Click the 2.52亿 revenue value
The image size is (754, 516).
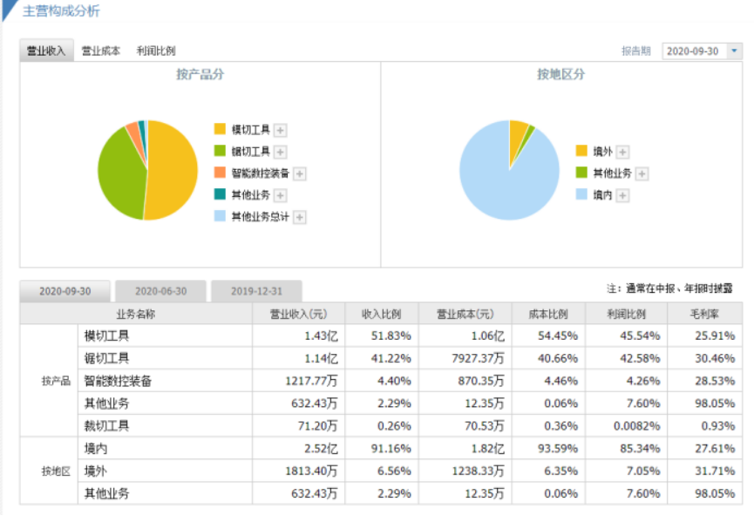pos(321,449)
